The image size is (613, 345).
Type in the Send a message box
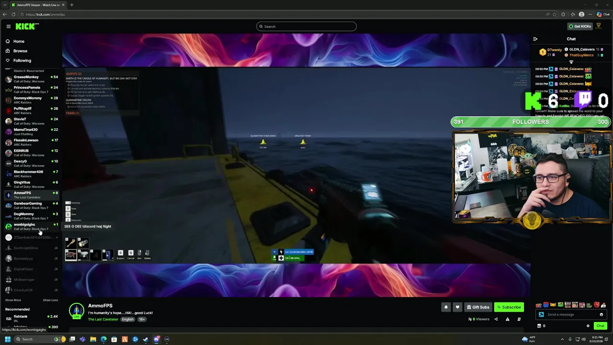tap(570, 315)
